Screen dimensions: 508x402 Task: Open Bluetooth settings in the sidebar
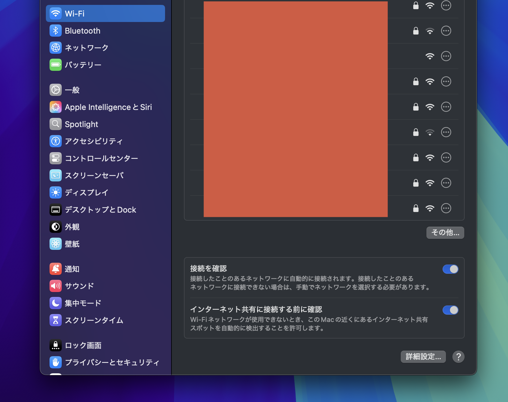point(56,31)
